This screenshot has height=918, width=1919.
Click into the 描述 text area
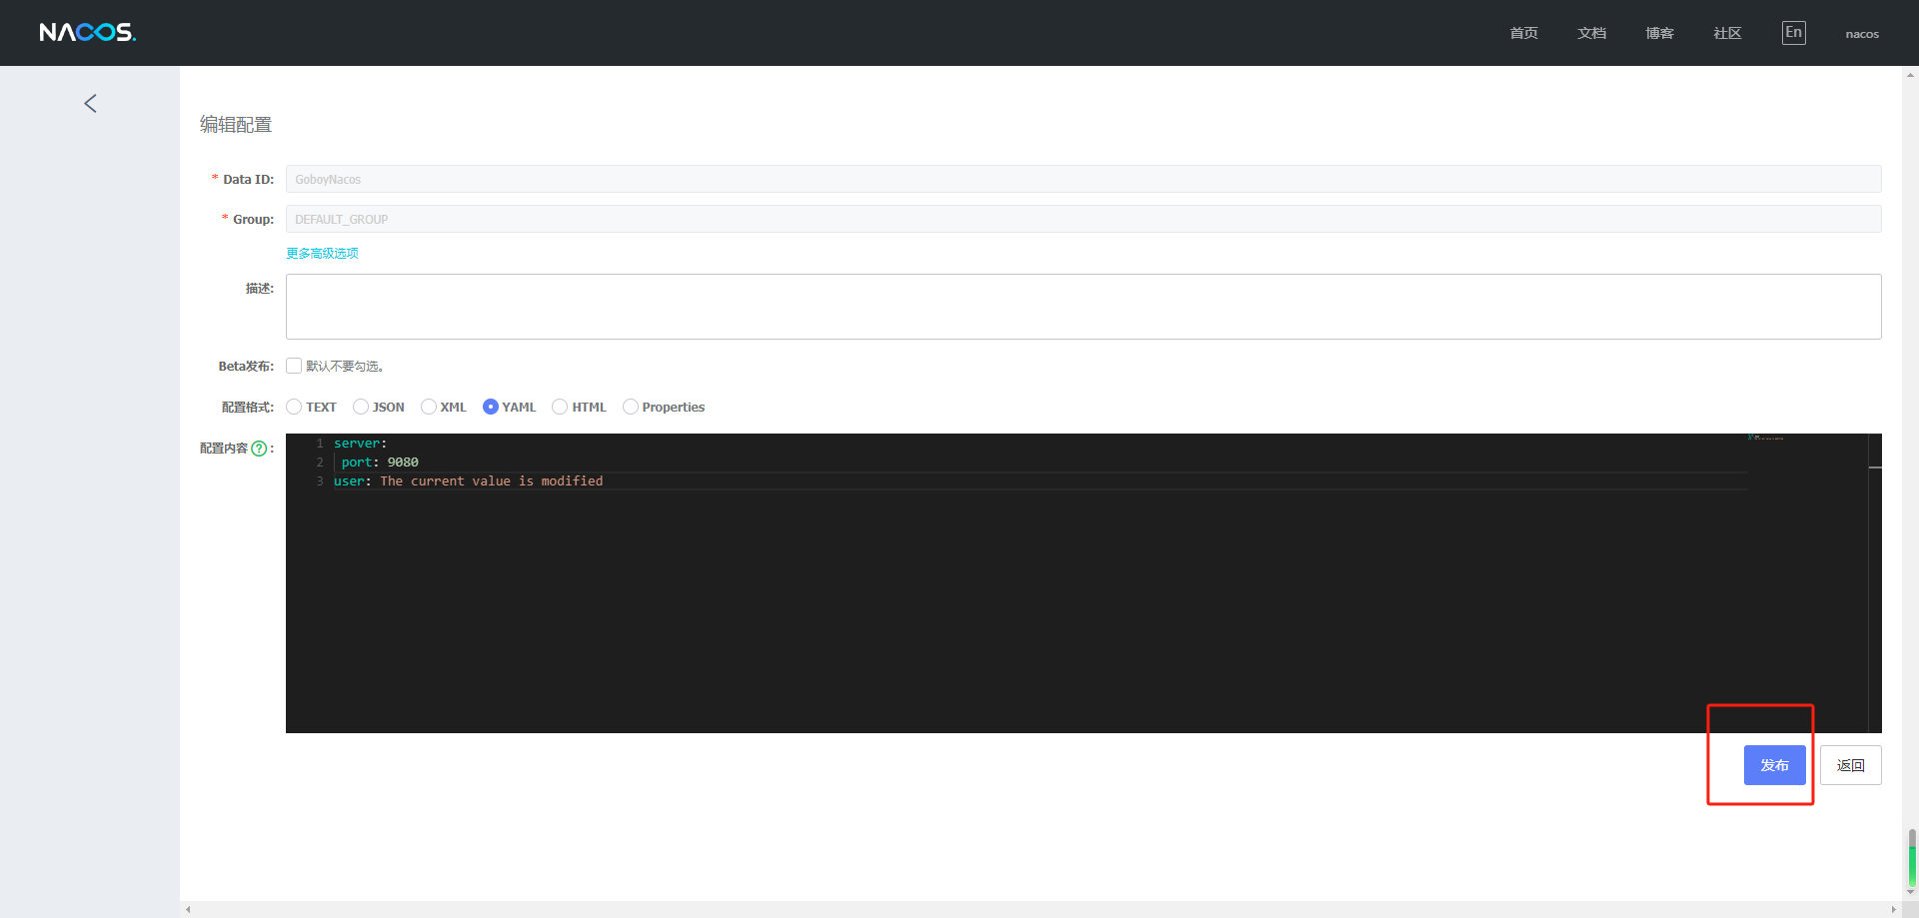point(1083,307)
